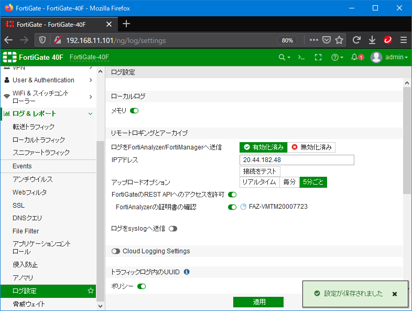Toggle Cloud Logging Settings switch

116,251
